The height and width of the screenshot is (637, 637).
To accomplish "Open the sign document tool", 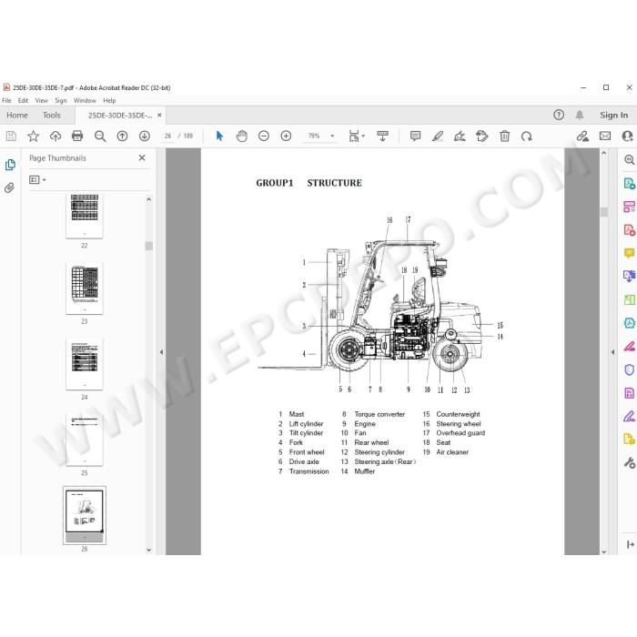I will coord(460,136).
